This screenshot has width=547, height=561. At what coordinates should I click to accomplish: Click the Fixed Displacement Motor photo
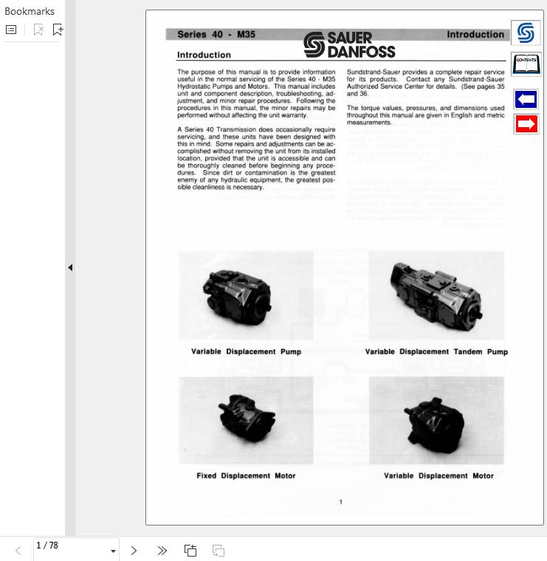click(x=246, y=420)
